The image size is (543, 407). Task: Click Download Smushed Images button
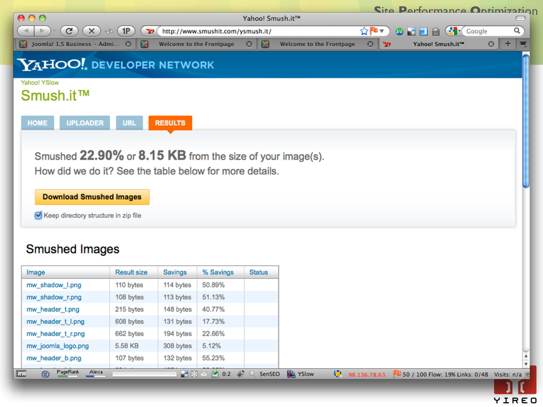click(x=92, y=197)
